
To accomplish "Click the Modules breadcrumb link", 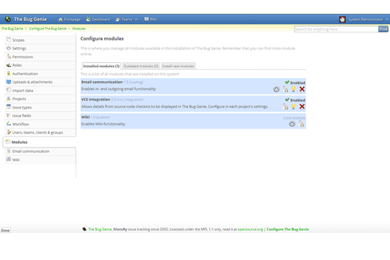I will tap(79, 29).
